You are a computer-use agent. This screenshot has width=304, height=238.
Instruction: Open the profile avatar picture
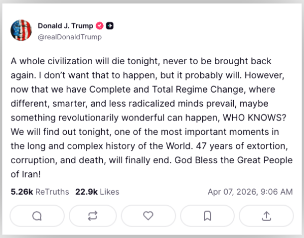pyautogui.click(x=21, y=31)
